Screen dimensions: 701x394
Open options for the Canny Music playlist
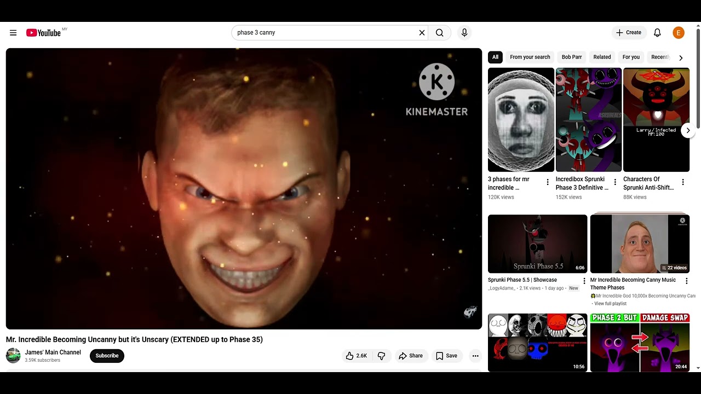[x=687, y=281]
